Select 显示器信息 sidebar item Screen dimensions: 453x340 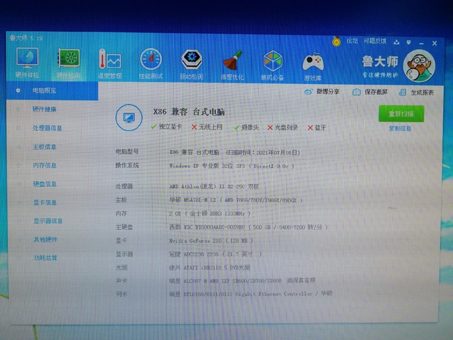pos(48,221)
